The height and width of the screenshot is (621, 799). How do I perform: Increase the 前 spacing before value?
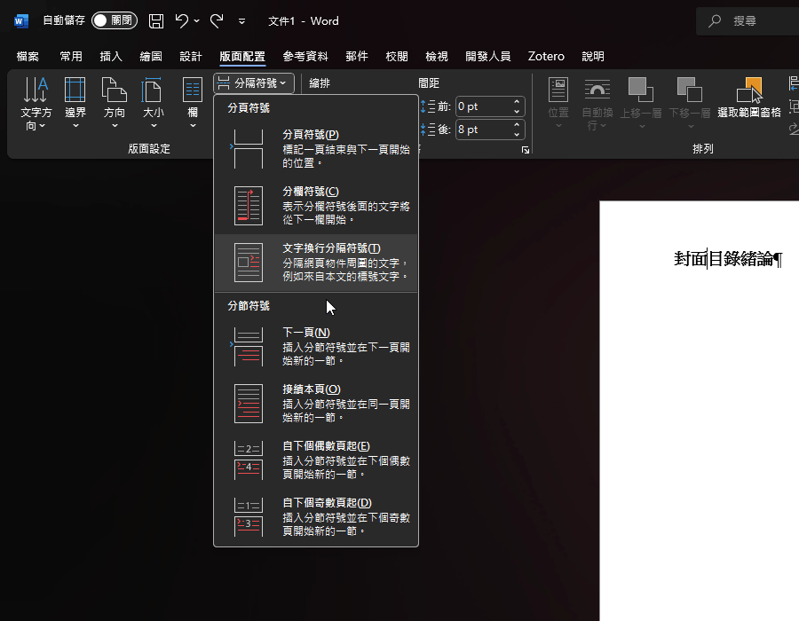[x=517, y=102]
